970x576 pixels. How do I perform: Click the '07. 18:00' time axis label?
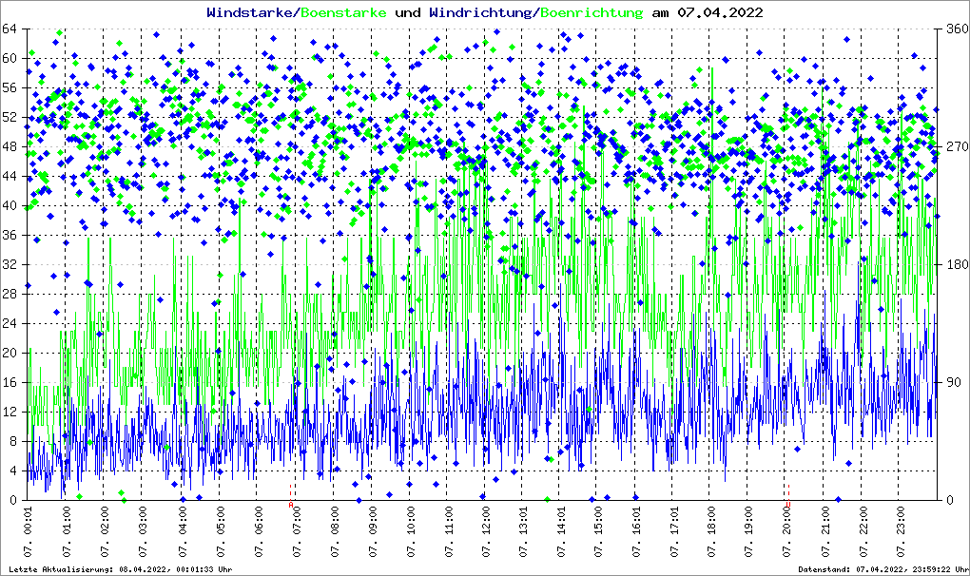click(712, 533)
